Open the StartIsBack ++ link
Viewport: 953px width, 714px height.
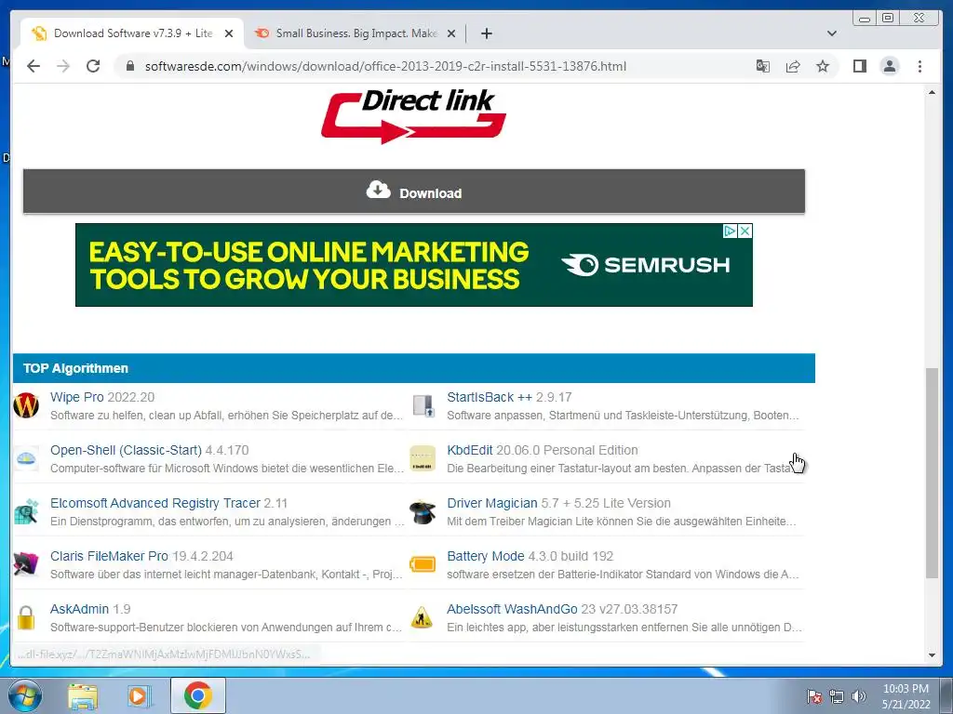click(x=490, y=397)
